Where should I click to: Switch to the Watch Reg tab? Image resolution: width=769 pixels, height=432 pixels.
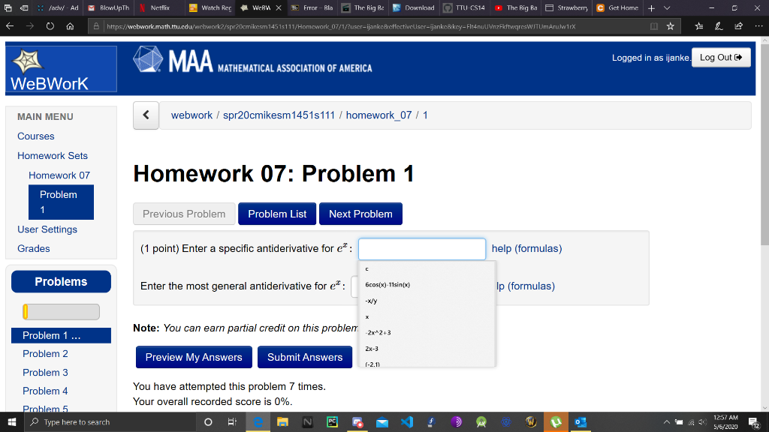210,7
